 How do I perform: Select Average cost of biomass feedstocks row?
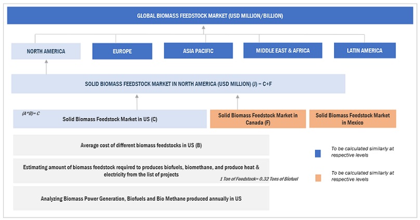141,145
